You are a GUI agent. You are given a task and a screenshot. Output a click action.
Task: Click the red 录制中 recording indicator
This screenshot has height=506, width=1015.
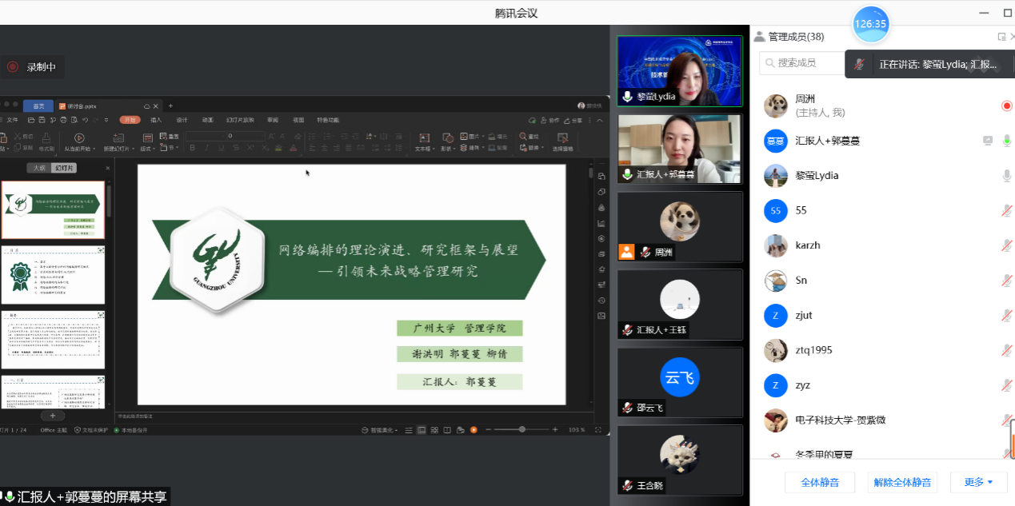pyautogui.click(x=32, y=67)
